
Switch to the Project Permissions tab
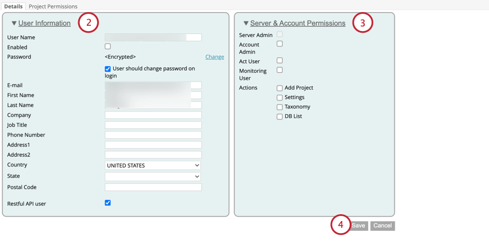pyautogui.click(x=53, y=6)
